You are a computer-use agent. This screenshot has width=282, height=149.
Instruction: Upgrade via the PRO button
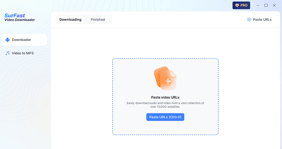(241, 5)
